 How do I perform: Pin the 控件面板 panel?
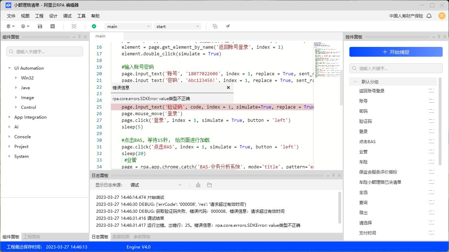click(x=439, y=37)
